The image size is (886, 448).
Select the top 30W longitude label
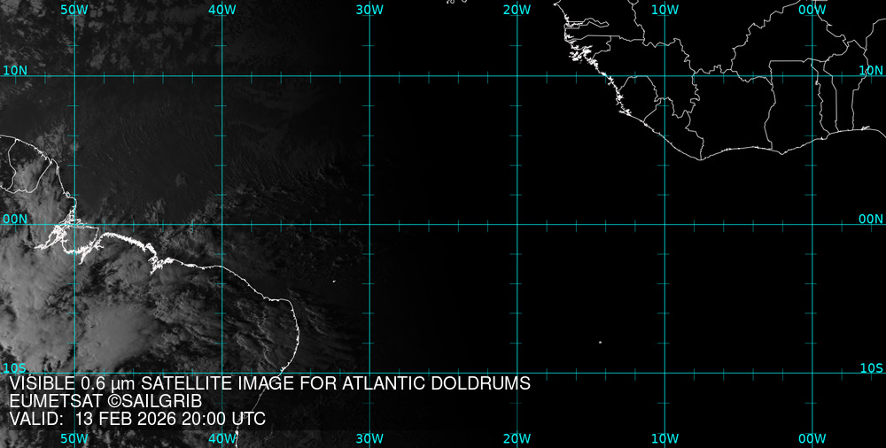pyautogui.click(x=369, y=9)
